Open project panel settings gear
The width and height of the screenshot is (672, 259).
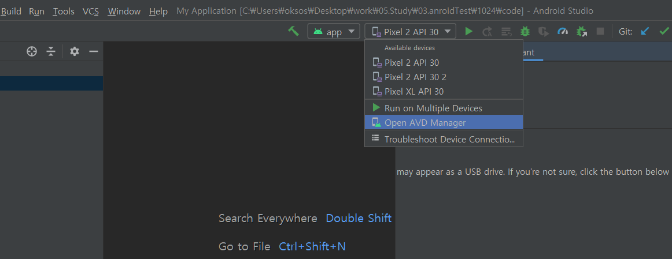(75, 52)
